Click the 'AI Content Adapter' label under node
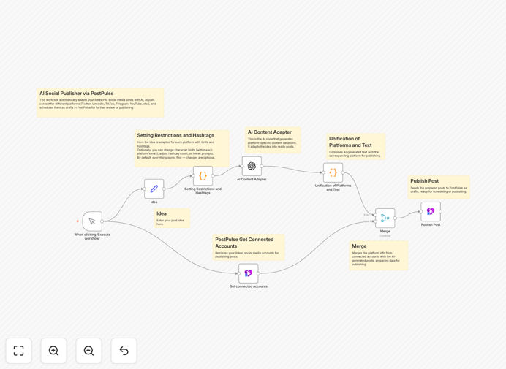 [252, 179]
